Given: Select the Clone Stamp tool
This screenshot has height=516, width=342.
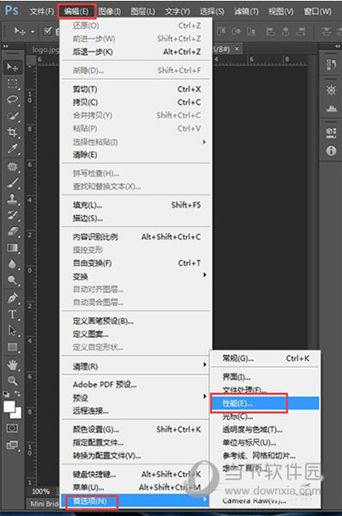Looking at the screenshot, I should coord(13,199).
